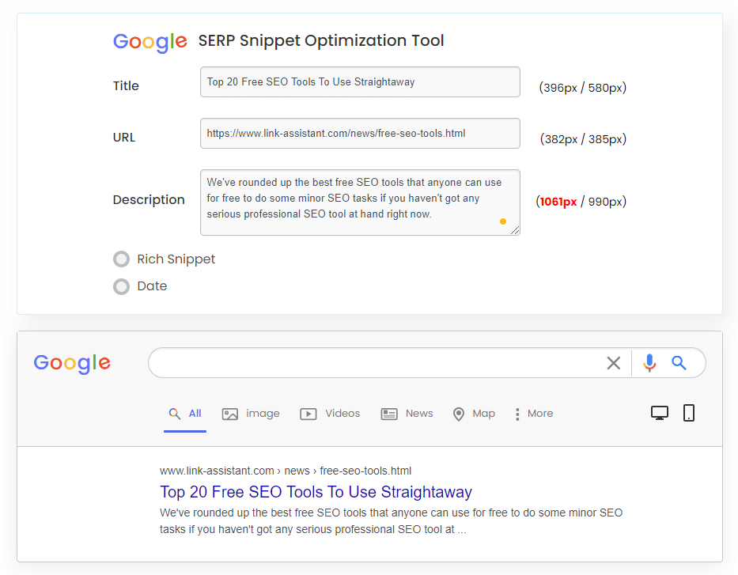Click the Google logo in tool header
The height and width of the screenshot is (575, 738).
[150, 42]
